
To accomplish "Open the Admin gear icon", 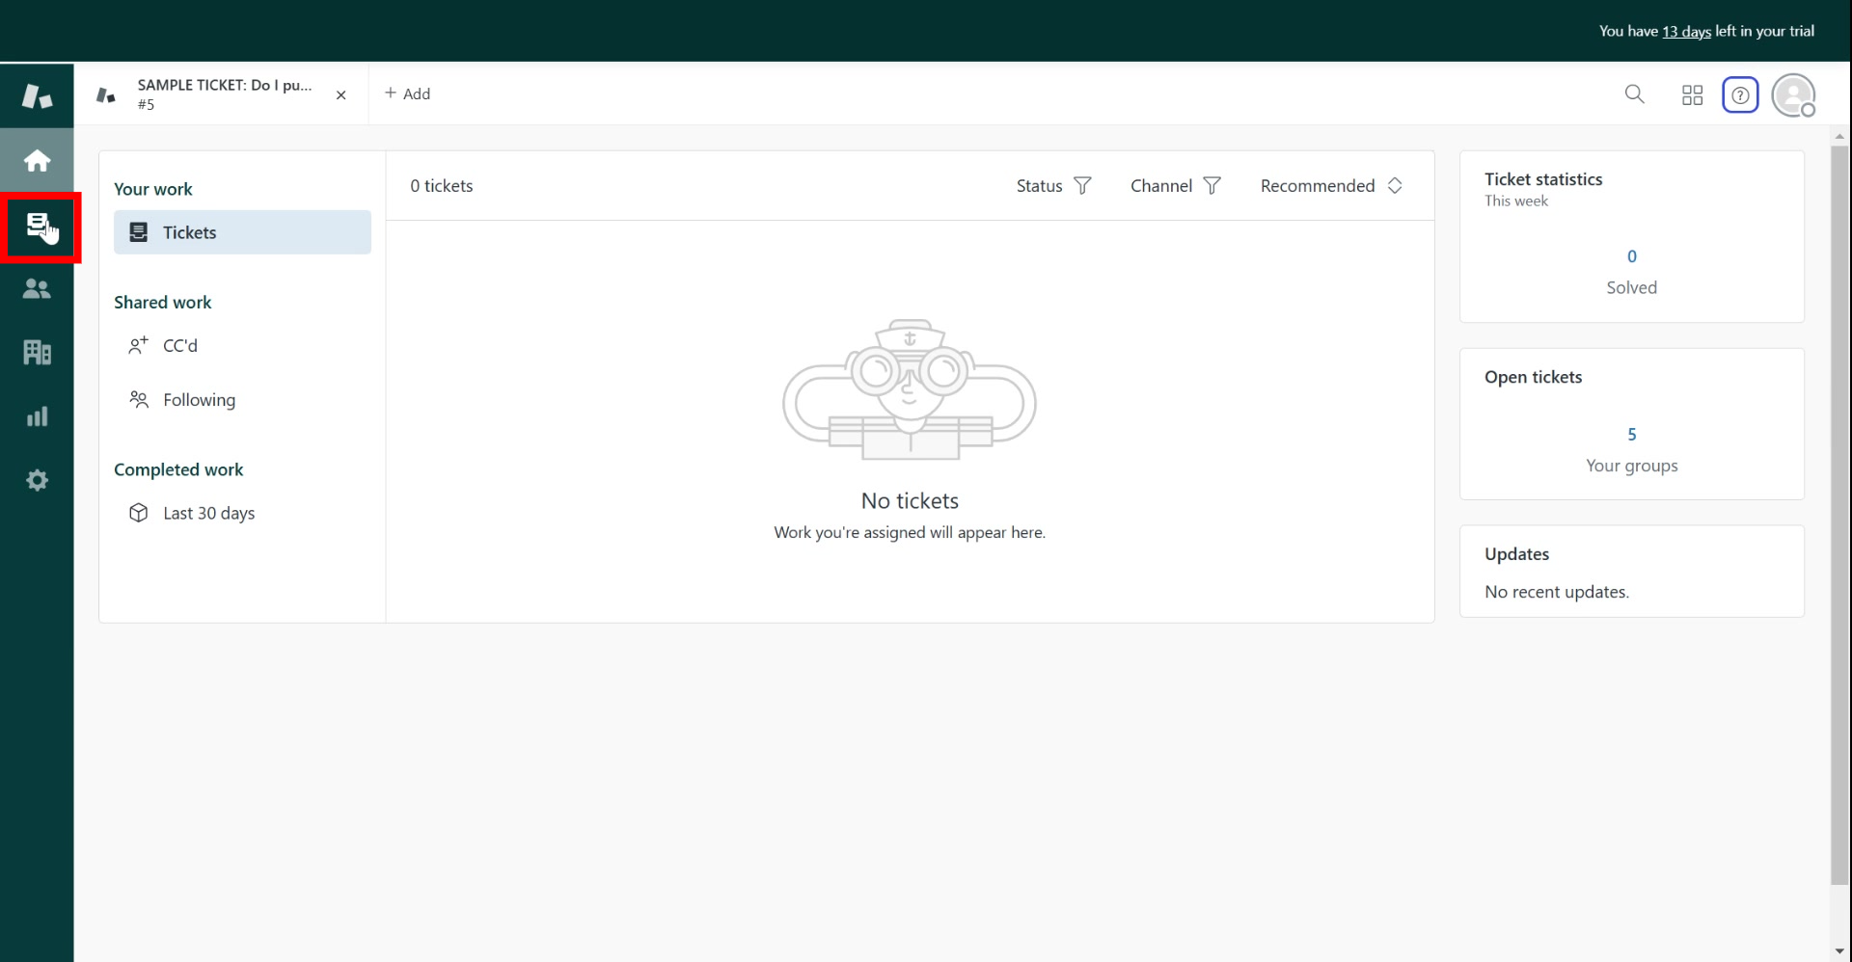I will pyautogui.click(x=37, y=480).
